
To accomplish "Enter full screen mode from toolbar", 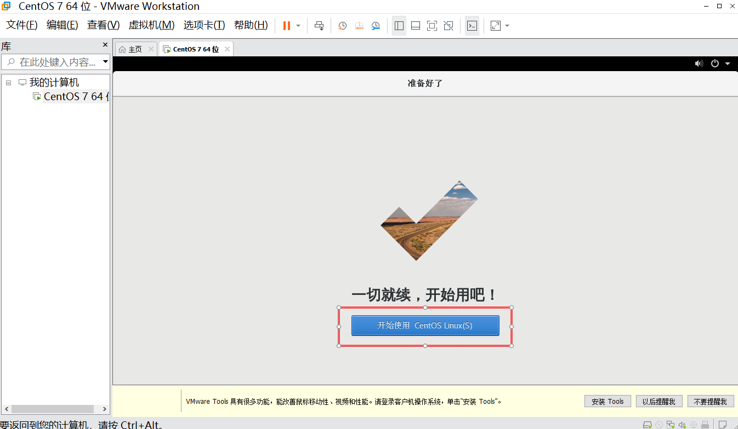I will pos(432,26).
